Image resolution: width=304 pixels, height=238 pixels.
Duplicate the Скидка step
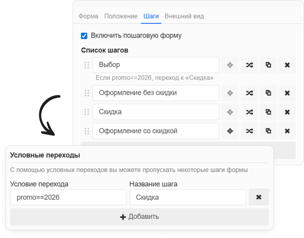268,112
